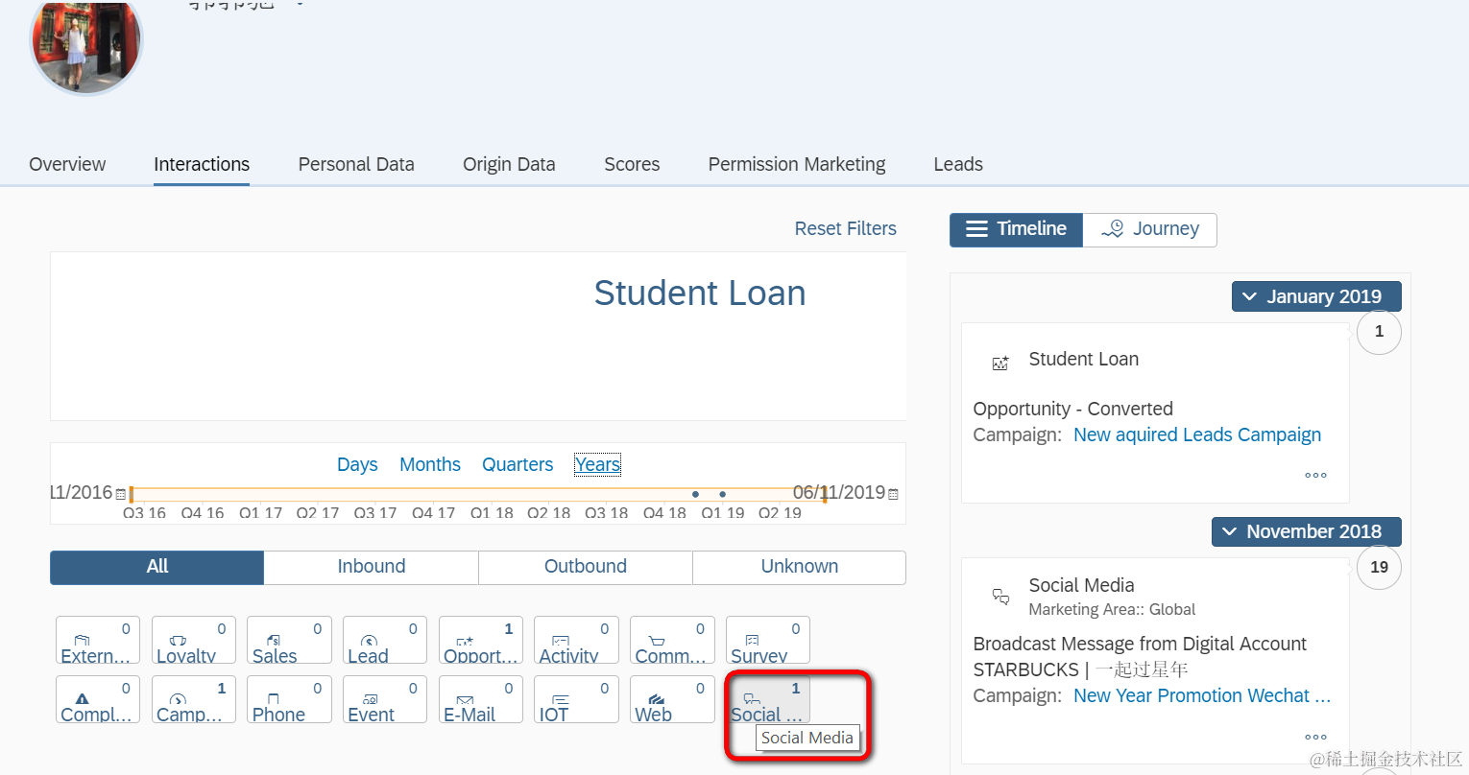Viewport: 1469px width, 775px height.
Task: Filter by Complaint interaction tile
Action: coord(98,699)
